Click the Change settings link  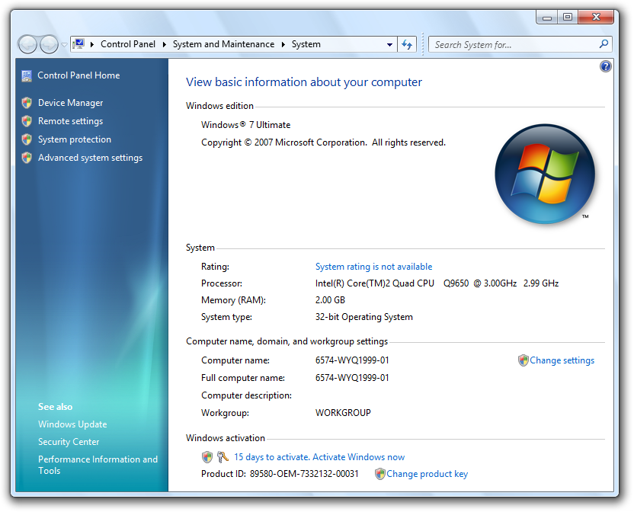click(x=562, y=360)
